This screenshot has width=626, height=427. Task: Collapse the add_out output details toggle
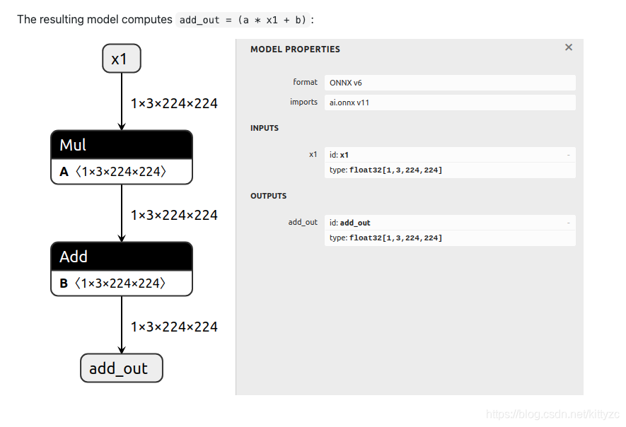[x=569, y=223]
